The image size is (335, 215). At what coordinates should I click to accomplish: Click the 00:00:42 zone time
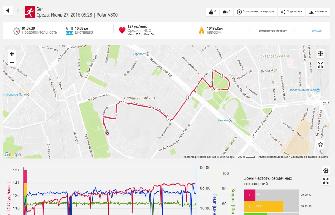(x=306, y=195)
